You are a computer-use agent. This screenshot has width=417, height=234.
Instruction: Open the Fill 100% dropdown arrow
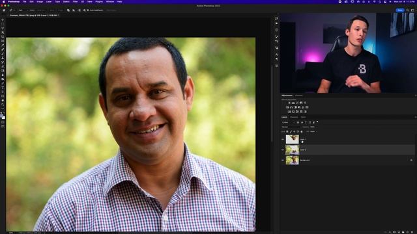coord(317,131)
